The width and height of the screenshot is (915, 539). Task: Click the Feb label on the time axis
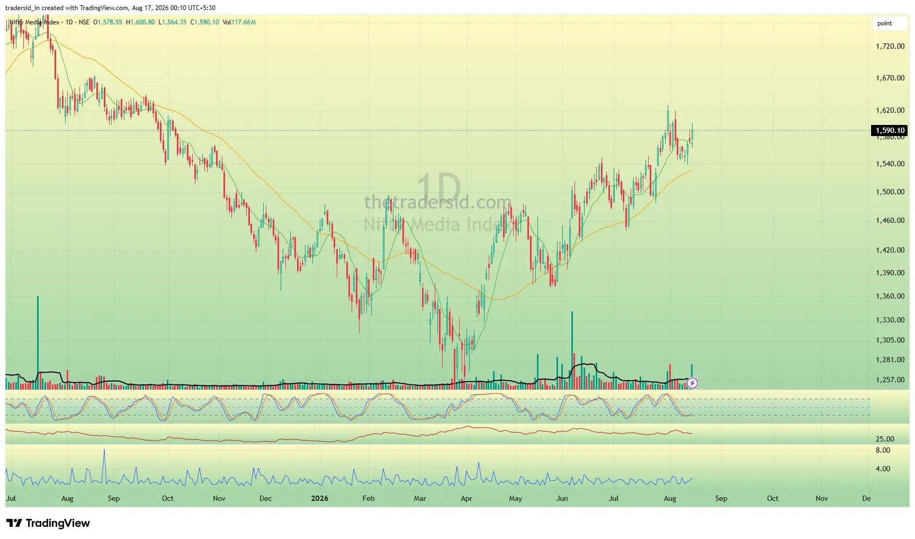coord(369,498)
